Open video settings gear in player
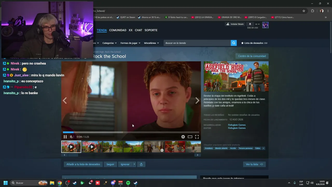This screenshot has height=187, width=332. coord(183,137)
